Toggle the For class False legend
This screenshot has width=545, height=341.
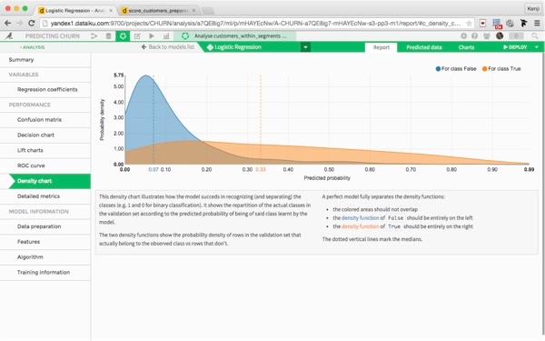tap(456, 69)
